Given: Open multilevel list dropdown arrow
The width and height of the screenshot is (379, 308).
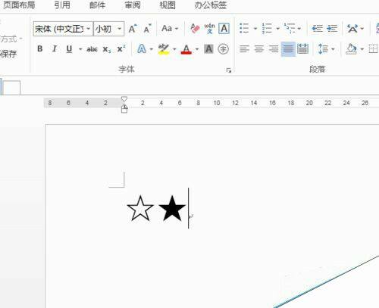Looking at the screenshot, I should [x=299, y=29].
